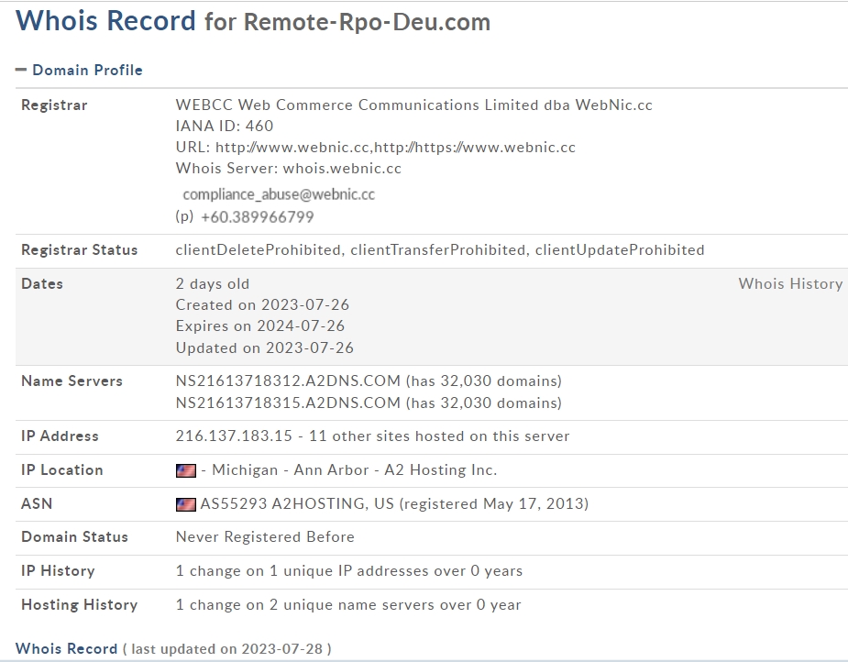Screen dimensions: 848x662
Task: Click the Hosting History change summary
Action: (x=348, y=605)
